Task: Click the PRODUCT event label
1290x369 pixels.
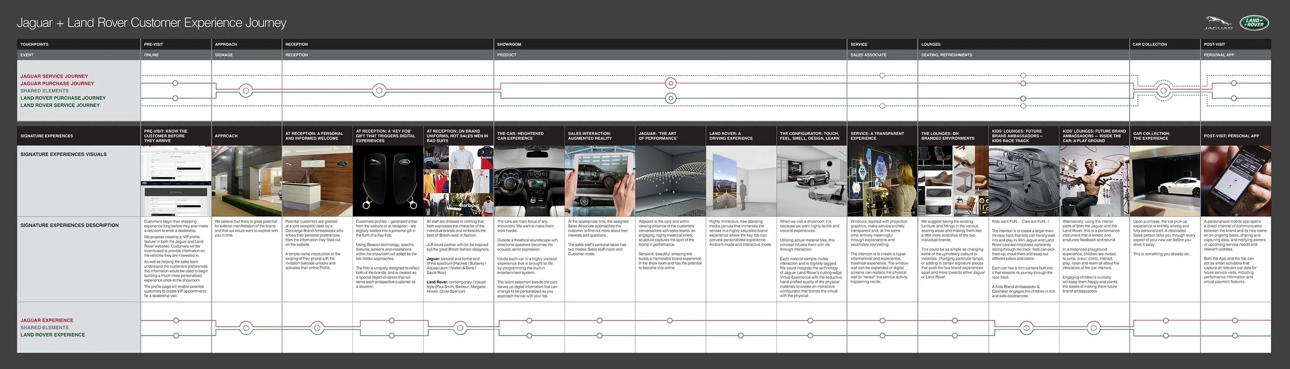Action: pyautogui.click(x=506, y=55)
